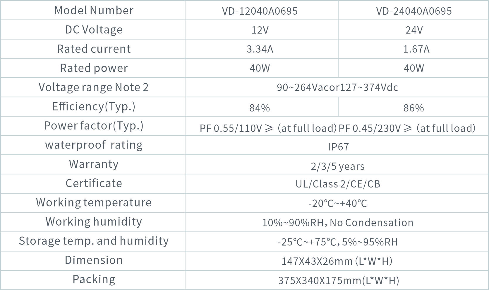Select the storage temp. and humidity value
The height and width of the screenshot is (290, 489).
337,242
